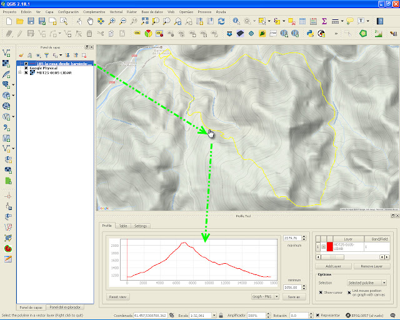Screen dimensions: 400x320
Task: Switch to Panel del explorador tab
Action: pos(65,307)
